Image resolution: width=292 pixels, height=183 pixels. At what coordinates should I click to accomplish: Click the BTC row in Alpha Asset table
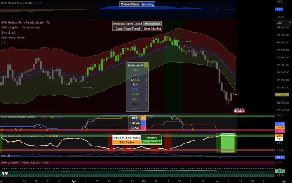click(137, 70)
